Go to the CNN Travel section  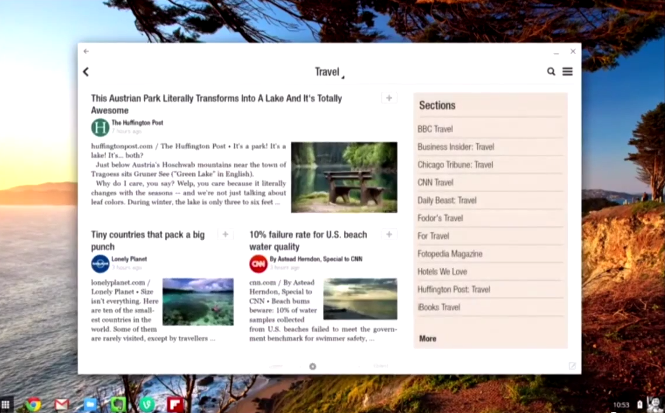pyautogui.click(x=490, y=182)
